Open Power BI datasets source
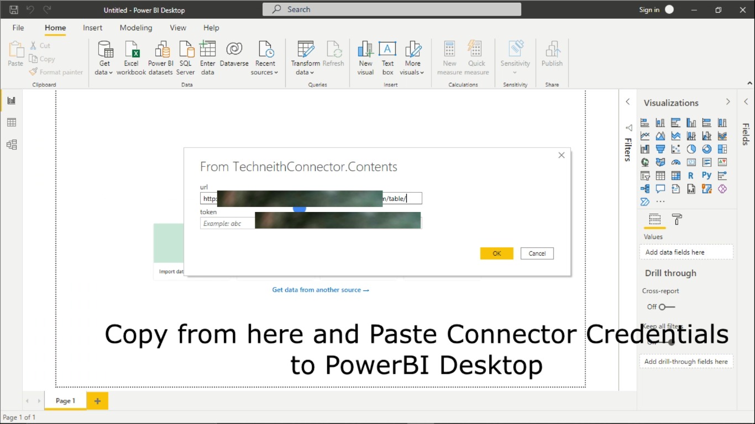The width and height of the screenshot is (755, 424). (161, 58)
